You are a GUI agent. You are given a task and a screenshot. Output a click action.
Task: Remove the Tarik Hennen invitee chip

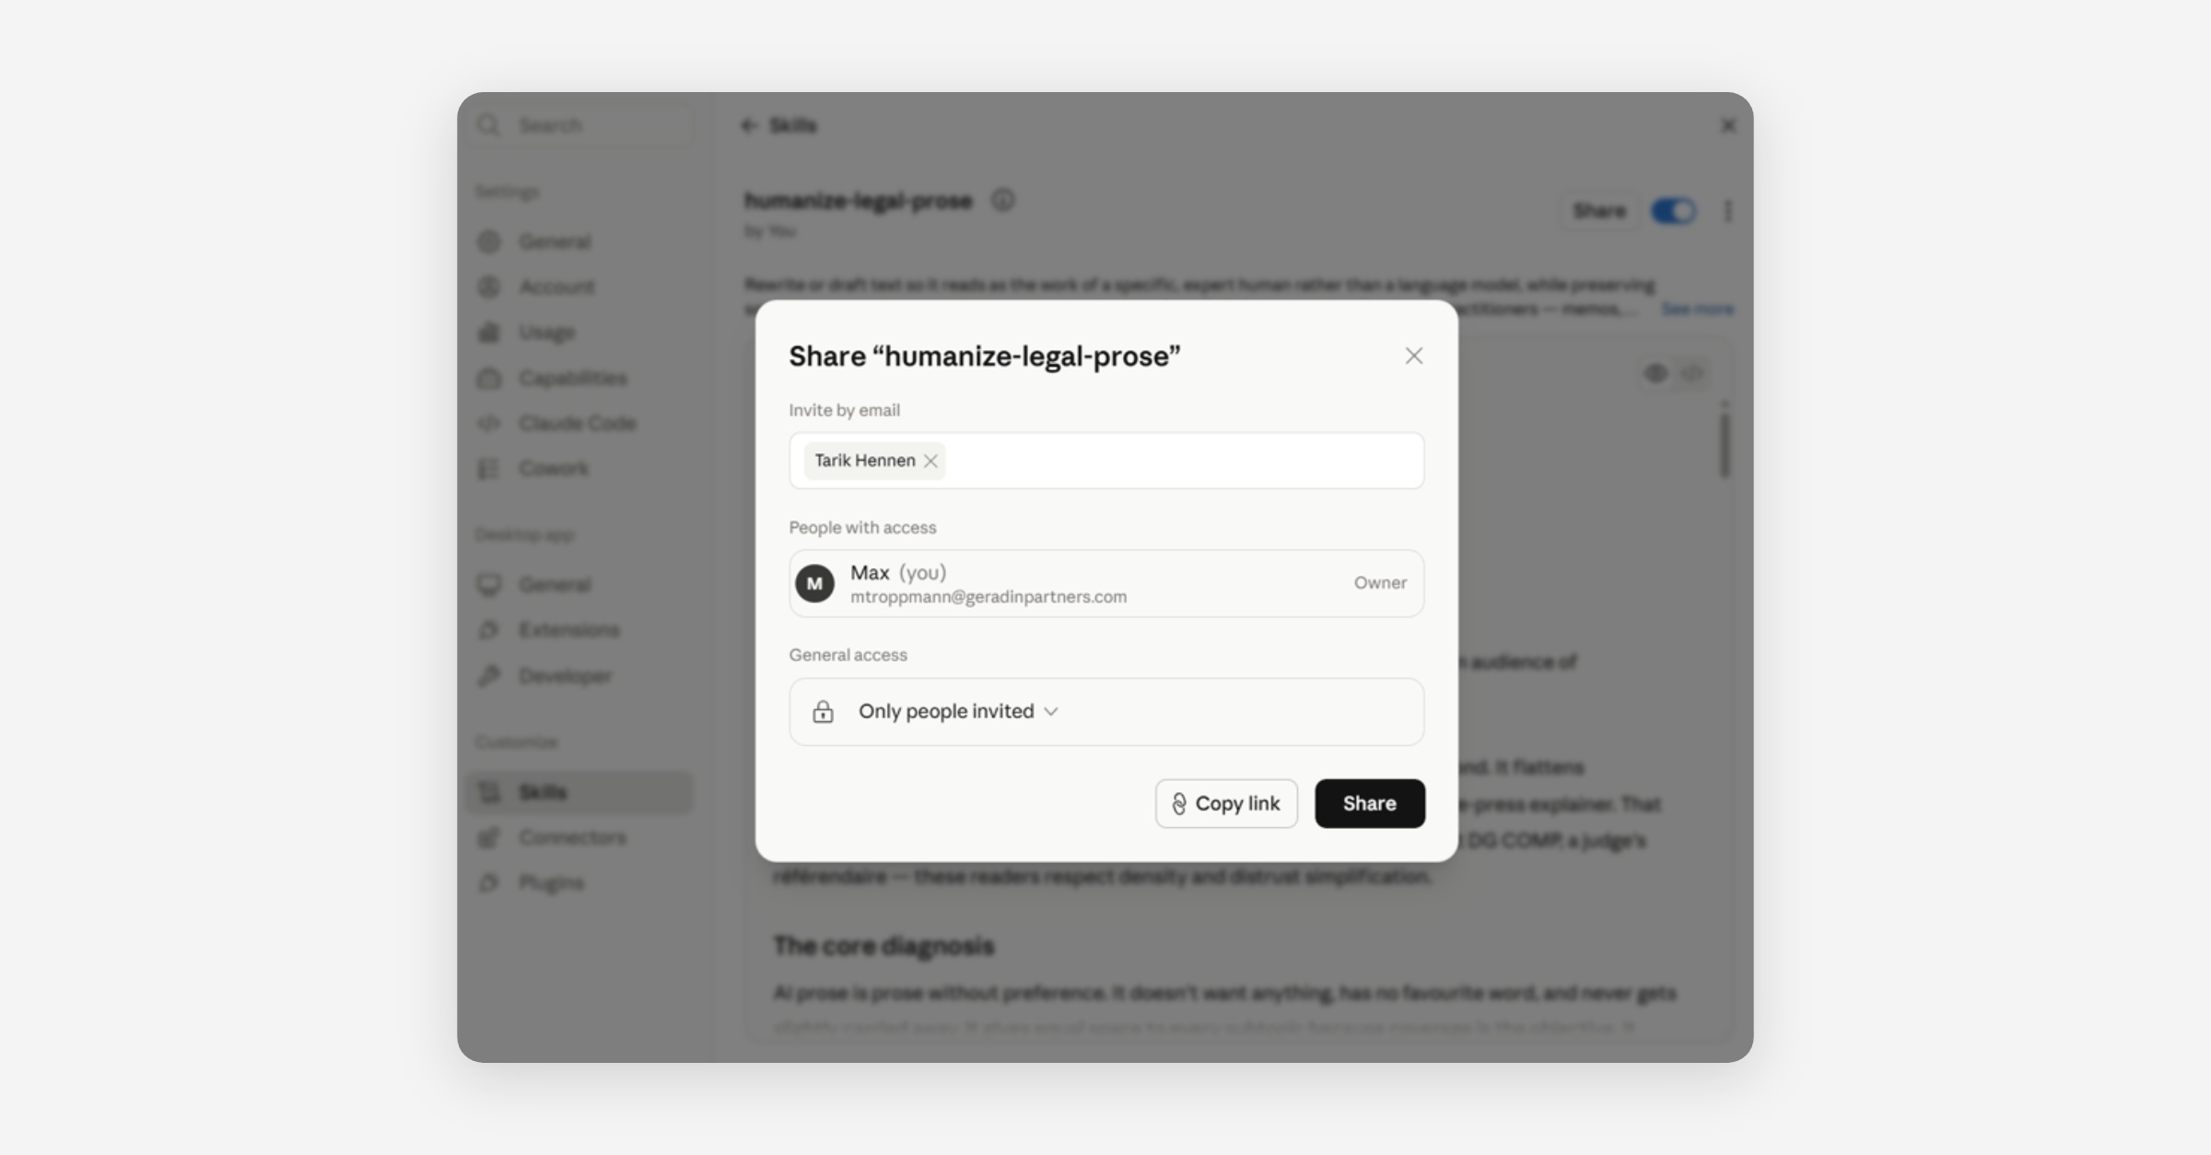[930, 461]
